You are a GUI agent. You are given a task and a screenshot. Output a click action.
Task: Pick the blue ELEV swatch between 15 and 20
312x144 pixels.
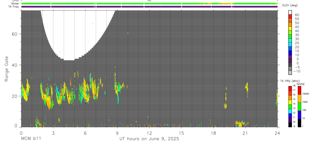pos(290,49)
